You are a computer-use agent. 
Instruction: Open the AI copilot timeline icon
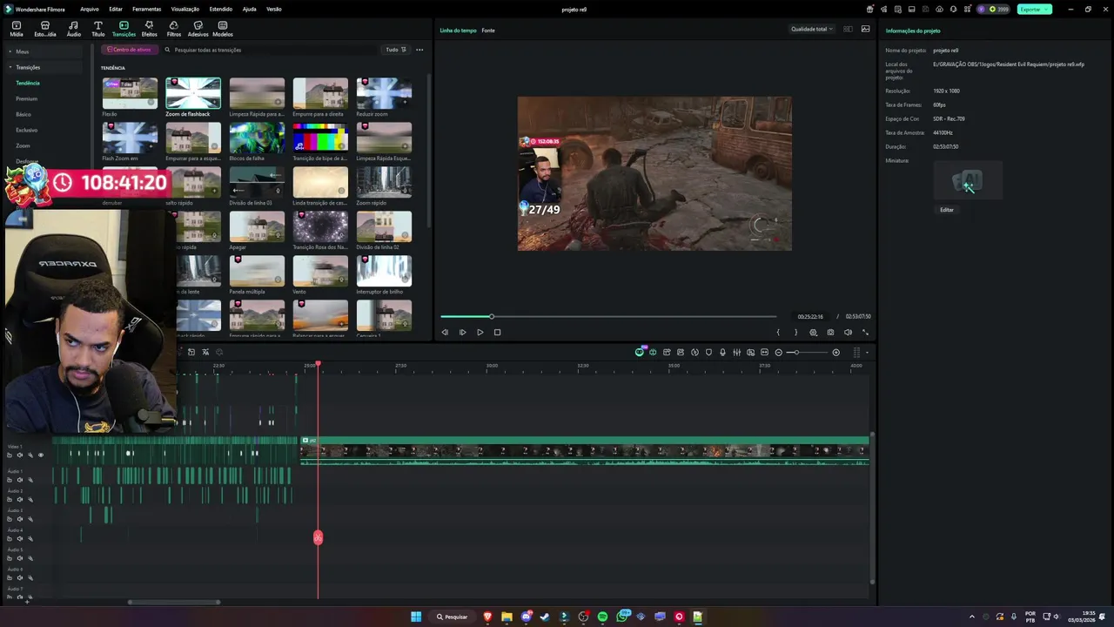click(x=640, y=352)
